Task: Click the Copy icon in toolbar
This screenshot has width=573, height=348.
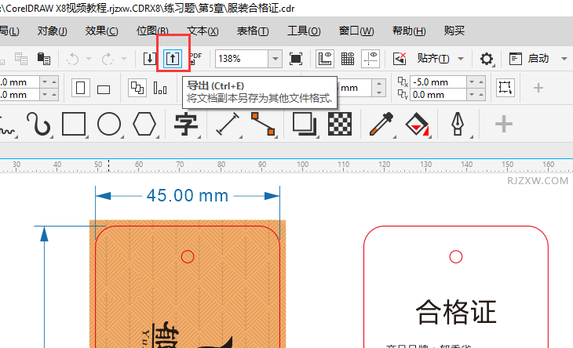Action: (21, 58)
